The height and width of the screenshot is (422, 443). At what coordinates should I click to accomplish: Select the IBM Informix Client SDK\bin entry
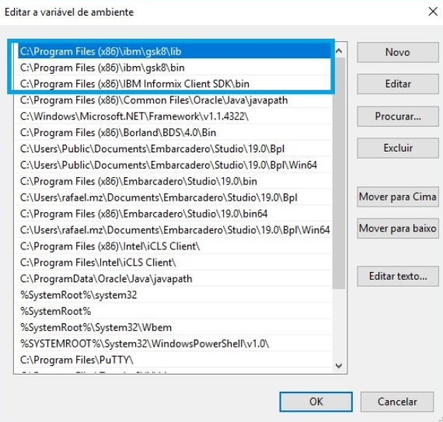pos(173,84)
